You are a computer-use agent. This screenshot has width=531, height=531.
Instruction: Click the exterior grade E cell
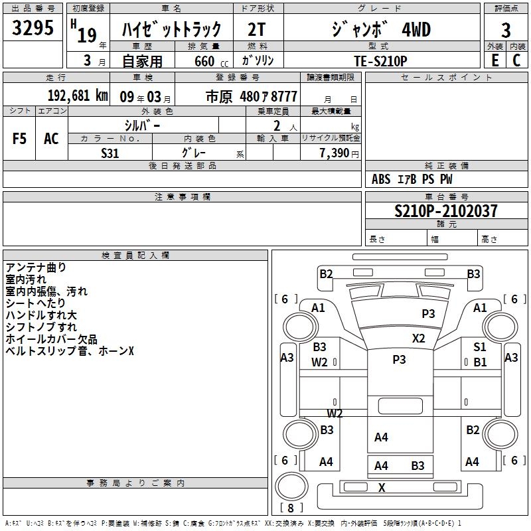pos(494,60)
